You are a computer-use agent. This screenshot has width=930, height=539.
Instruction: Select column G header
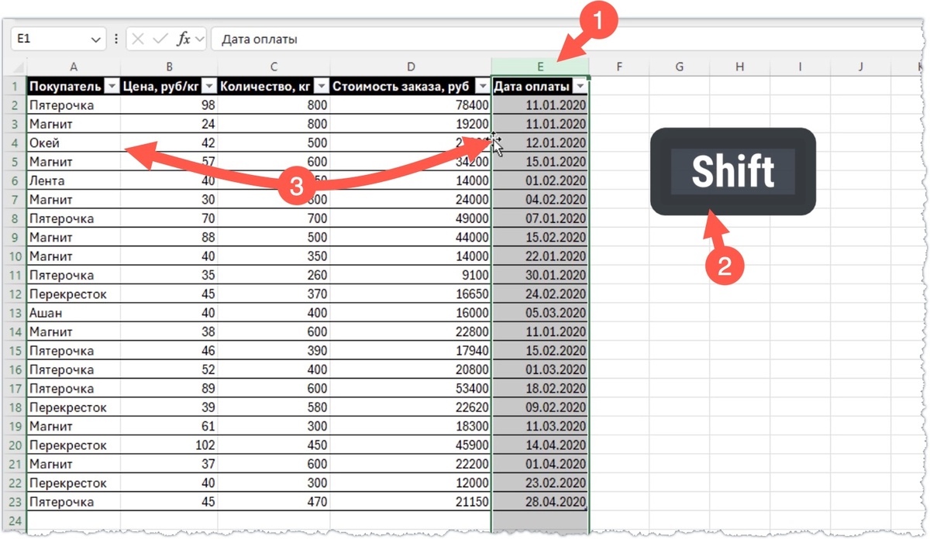(x=680, y=67)
